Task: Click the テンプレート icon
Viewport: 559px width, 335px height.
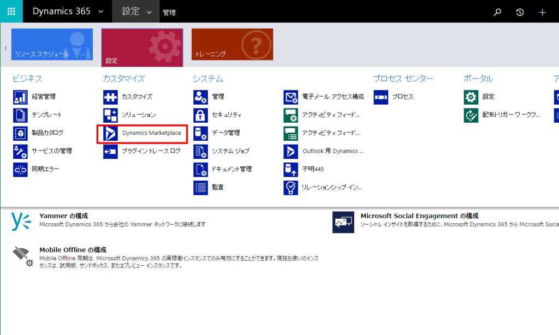Action: pos(20,115)
